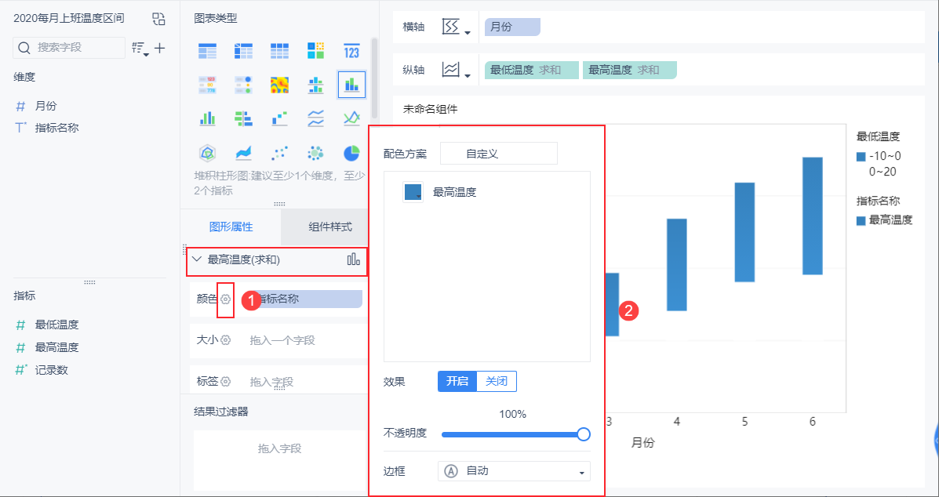
Task: Click the 未命名组件 chart title
Action: (x=431, y=110)
